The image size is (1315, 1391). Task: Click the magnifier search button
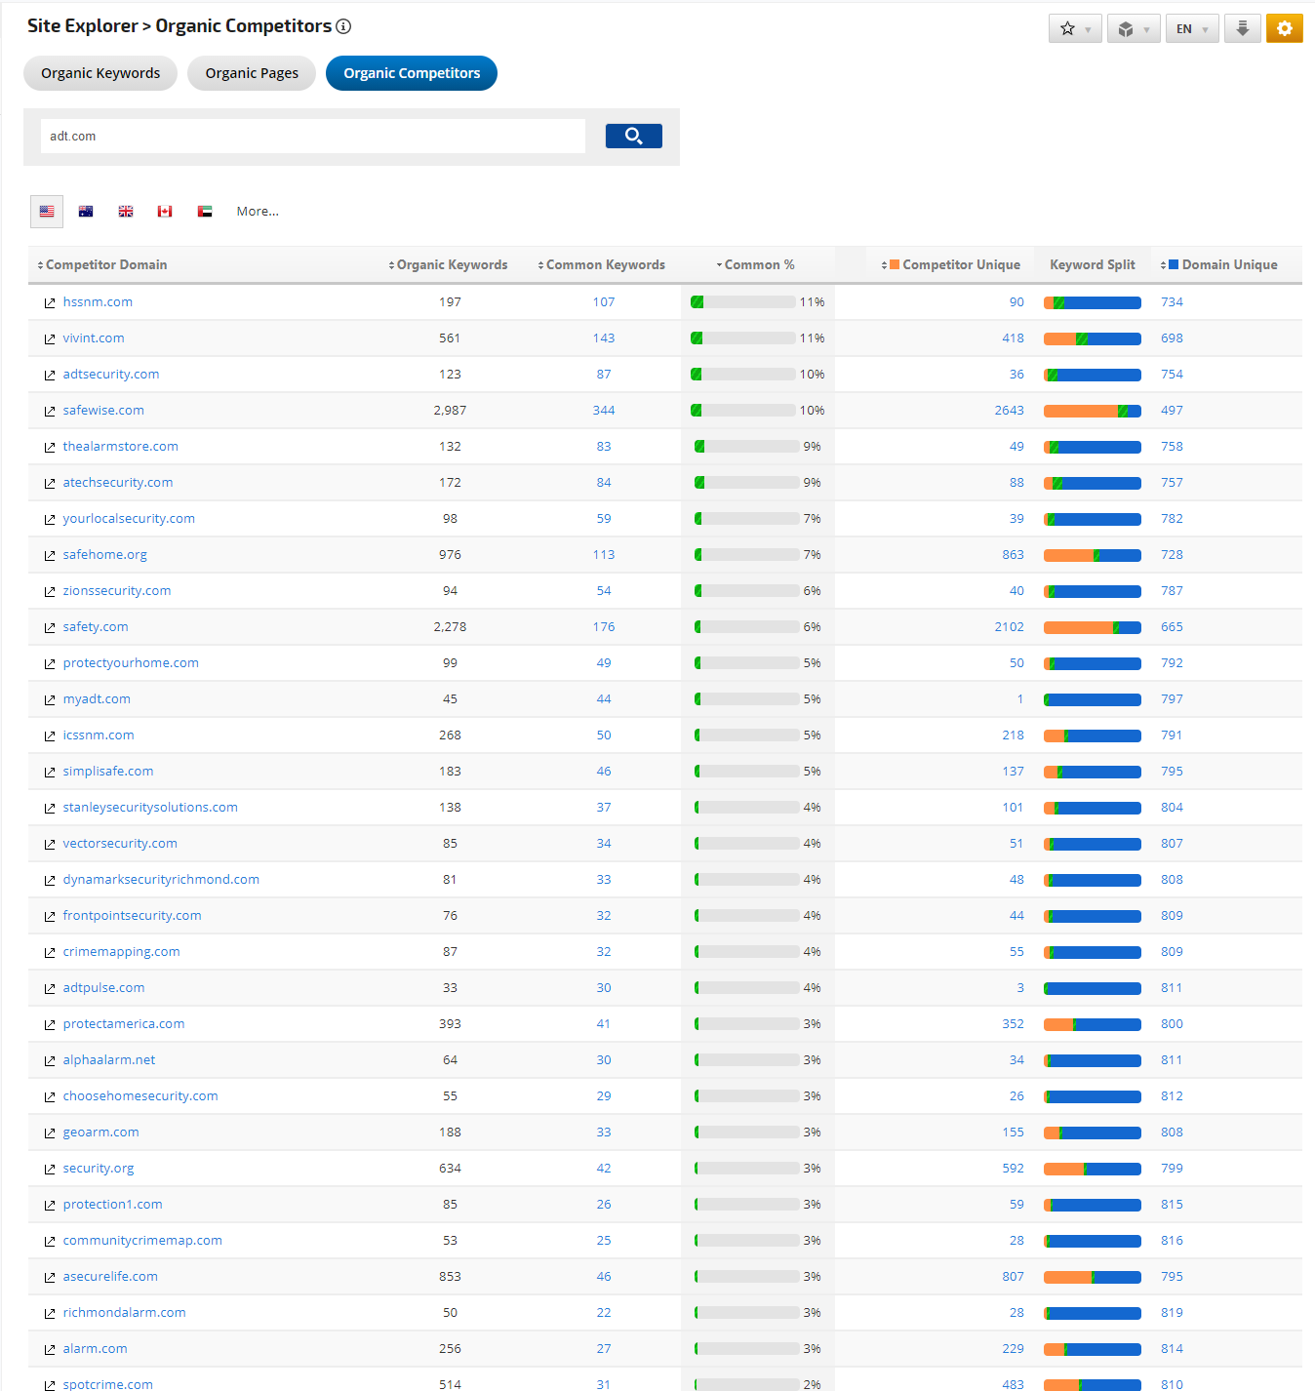pos(633,136)
